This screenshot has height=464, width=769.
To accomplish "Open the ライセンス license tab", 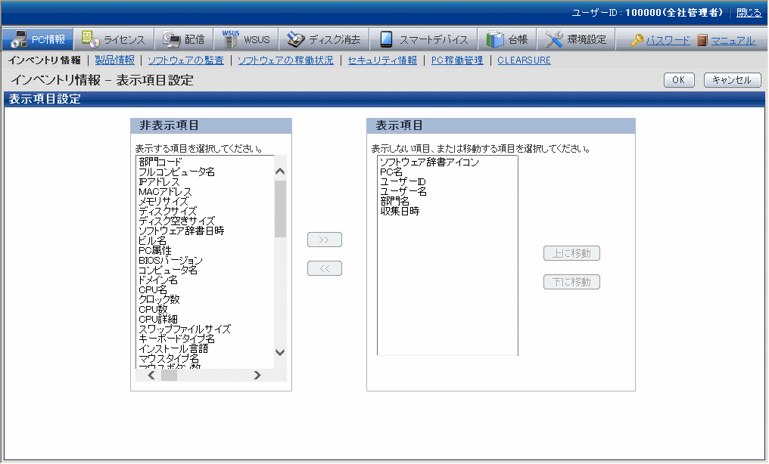I will click(x=115, y=40).
